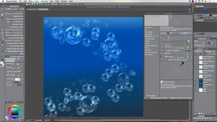Screen dimensions: 217x122
Task: Open the Apple menu
Action: coord(3,1)
